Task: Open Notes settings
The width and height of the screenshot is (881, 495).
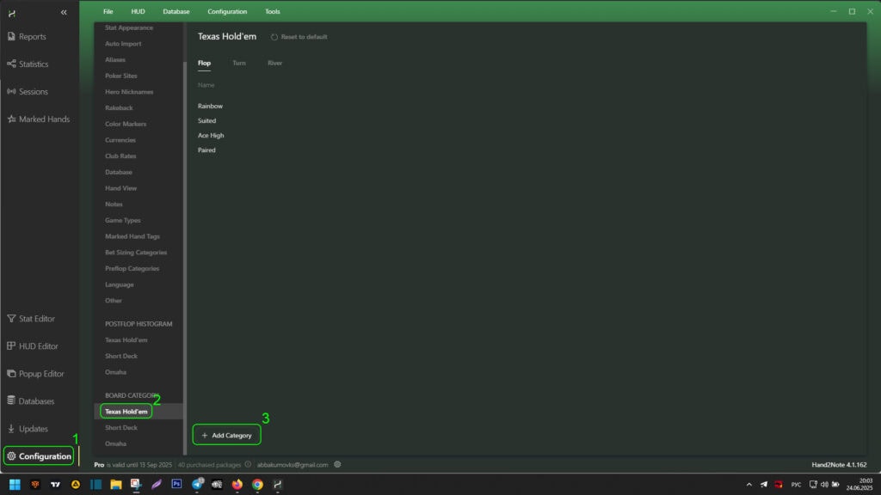Action: click(114, 205)
